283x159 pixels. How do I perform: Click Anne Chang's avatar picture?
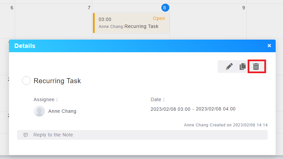39,111
